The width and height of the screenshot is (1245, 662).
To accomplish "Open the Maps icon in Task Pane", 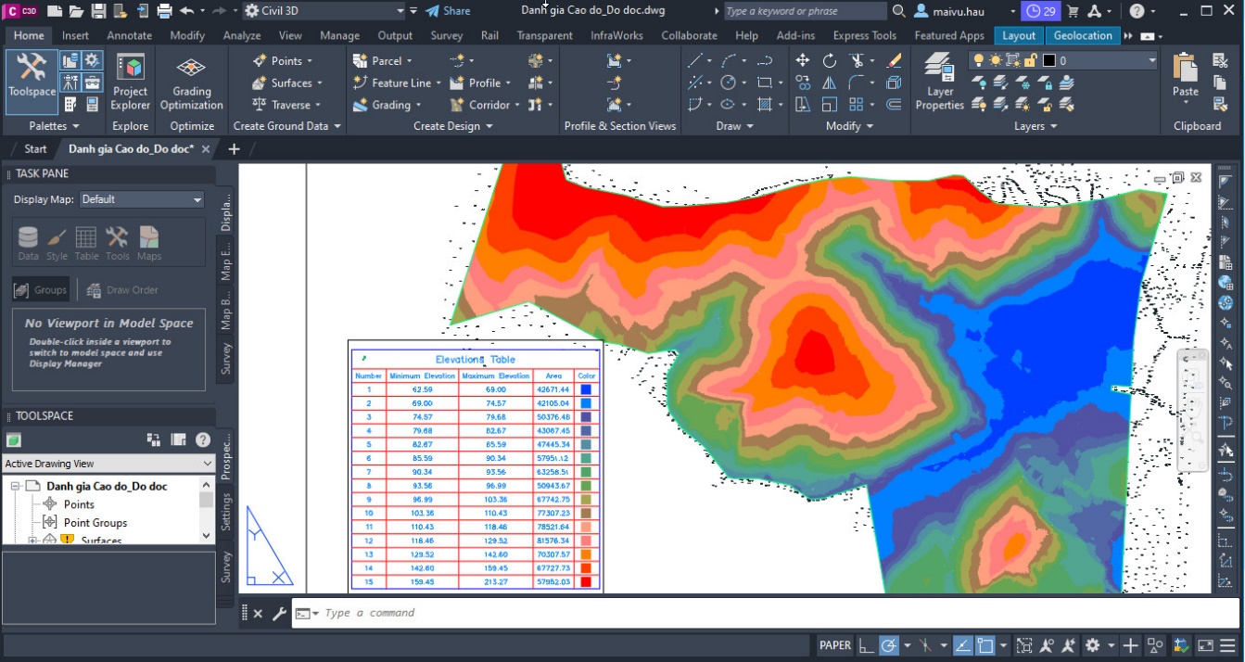I will point(148,243).
